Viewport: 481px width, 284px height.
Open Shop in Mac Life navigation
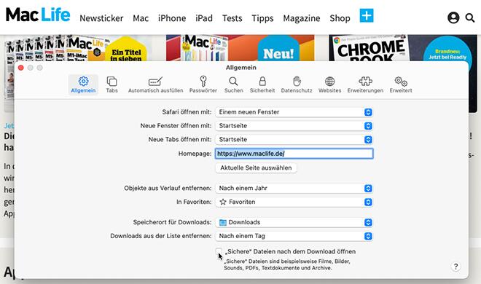point(340,18)
